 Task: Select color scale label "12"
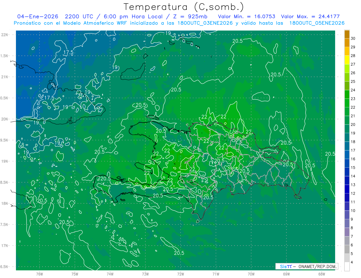353,193
